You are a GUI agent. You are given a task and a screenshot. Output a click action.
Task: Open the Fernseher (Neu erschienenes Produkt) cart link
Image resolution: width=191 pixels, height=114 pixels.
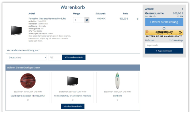pos(47,19)
